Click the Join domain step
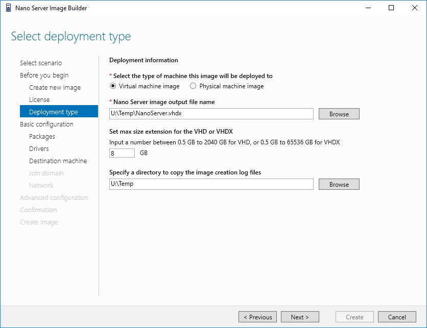427x328 pixels. pos(46,173)
